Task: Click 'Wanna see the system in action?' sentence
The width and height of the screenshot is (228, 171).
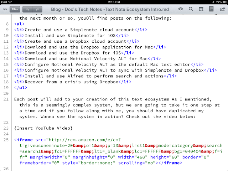Action: click(x=82, y=116)
